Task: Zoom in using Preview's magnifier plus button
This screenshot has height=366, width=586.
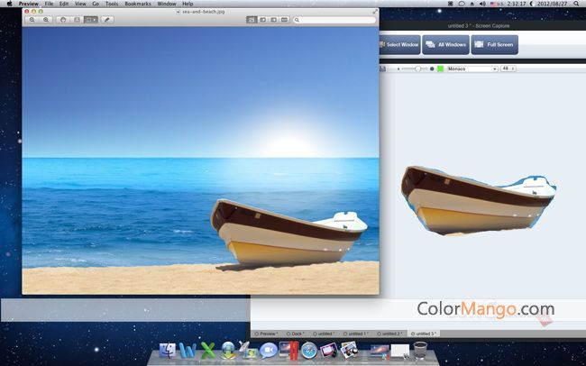Action: [46, 20]
